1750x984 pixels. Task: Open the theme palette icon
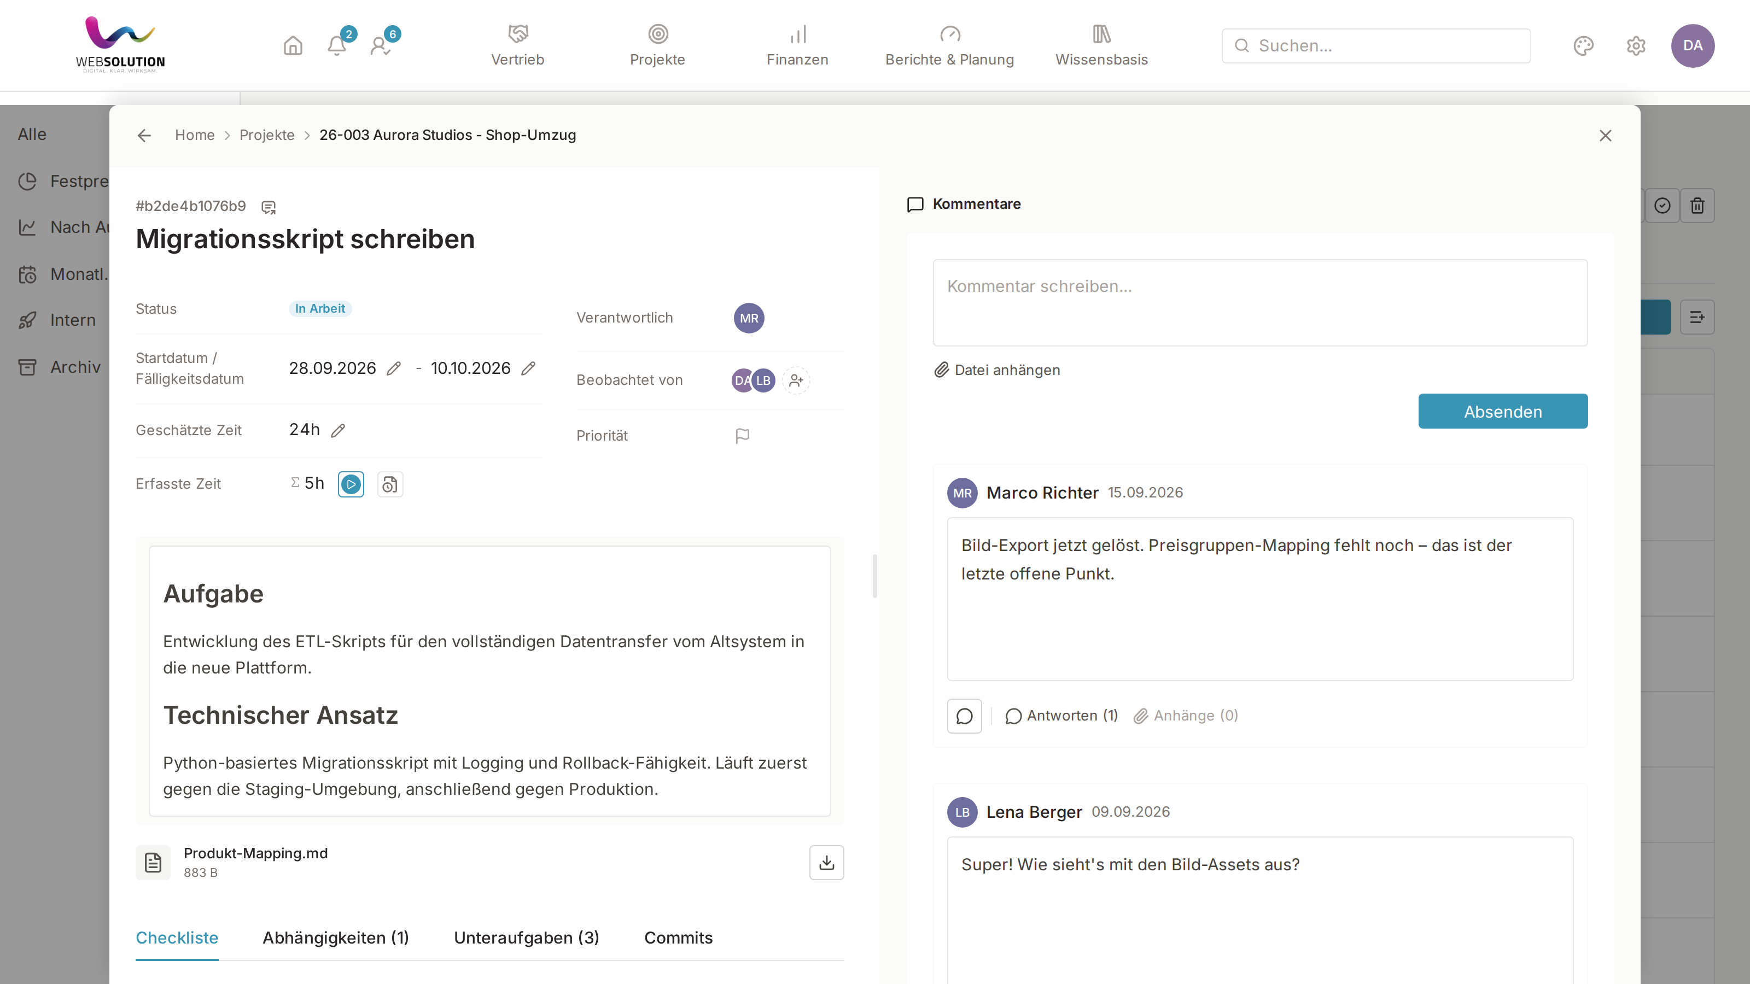(1584, 45)
